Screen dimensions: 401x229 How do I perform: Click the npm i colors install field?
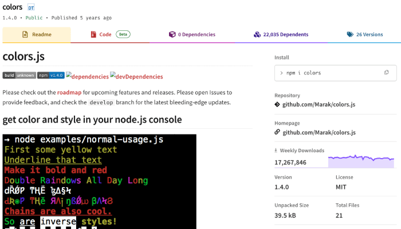pos(336,73)
